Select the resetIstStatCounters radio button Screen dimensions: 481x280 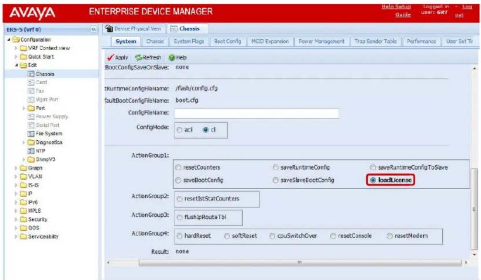tap(180, 199)
